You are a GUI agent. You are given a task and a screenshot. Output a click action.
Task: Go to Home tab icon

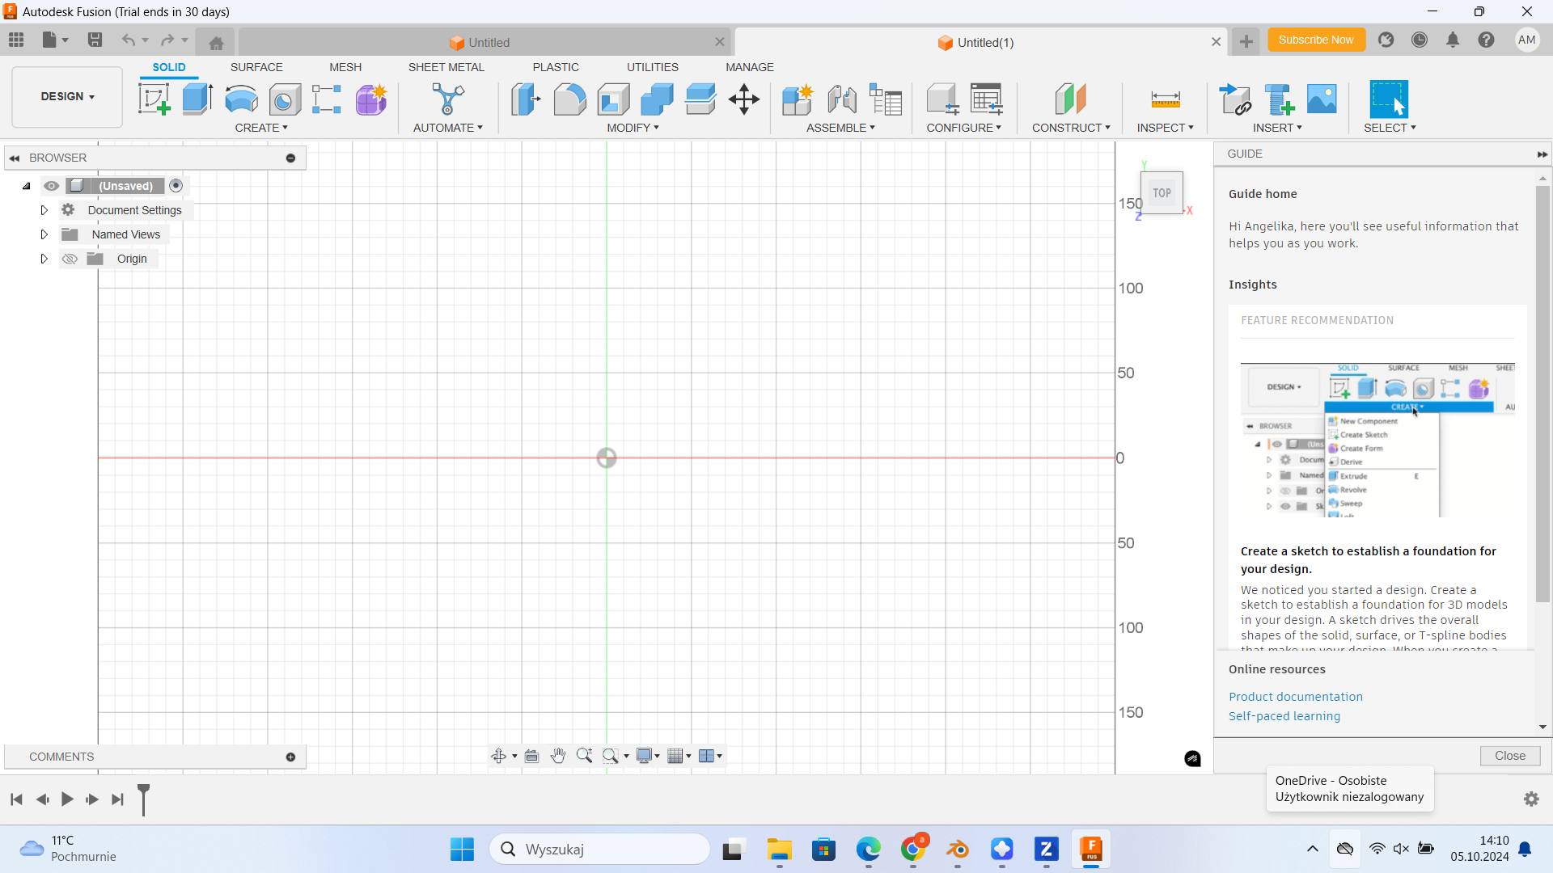click(216, 43)
